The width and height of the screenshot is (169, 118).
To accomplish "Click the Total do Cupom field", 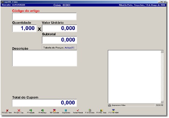I will 45,103.
